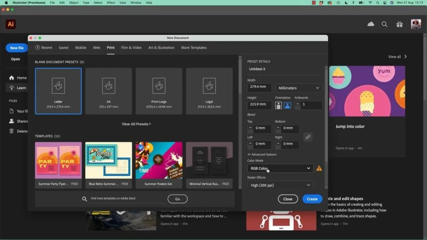Switch to the Film & Video tab
This screenshot has height=240, width=427.
(131, 47)
